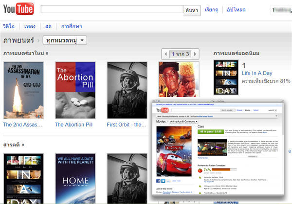Viewport: 292px width, 204px height.
Task: Open First Orbit poster in documentaries row
Action: [127, 179]
